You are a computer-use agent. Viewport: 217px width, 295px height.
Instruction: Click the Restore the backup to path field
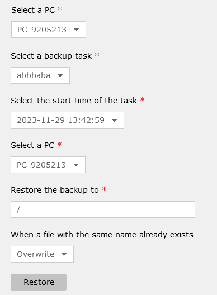pos(103,210)
